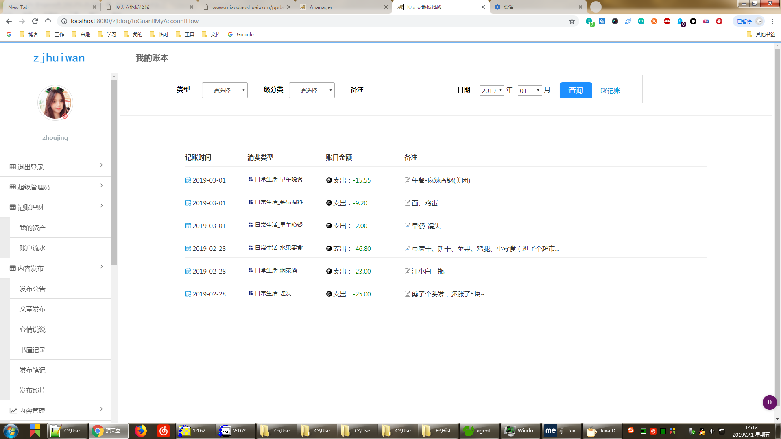Open the 其他书签 folder

click(x=761, y=34)
